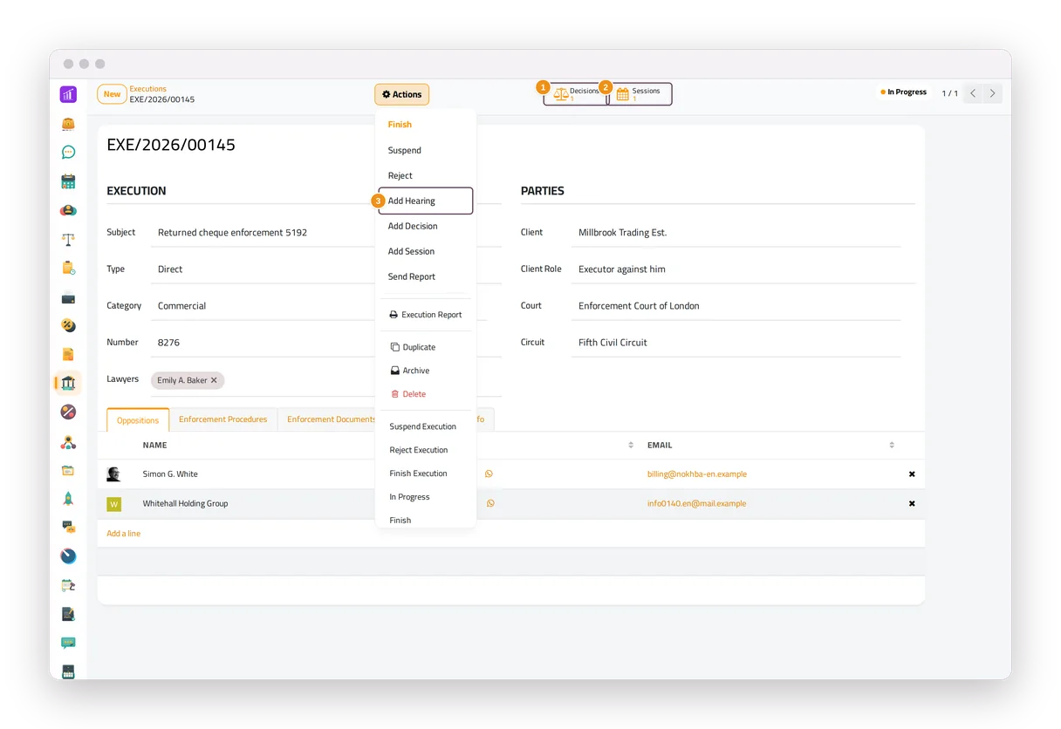The width and height of the screenshot is (1061, 729).
Task: Open email billing@nokhba-en.example
Action: coord(697,474)
